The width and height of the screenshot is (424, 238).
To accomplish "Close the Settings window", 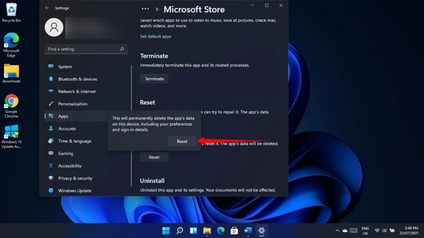I will (x=281, y=6).
